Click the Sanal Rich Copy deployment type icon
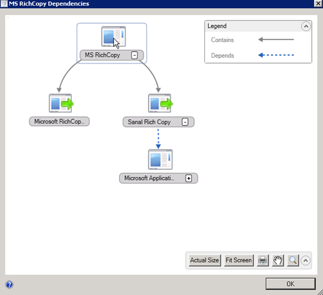This screenshot has height=295, width=323. [x=161, y=103]
